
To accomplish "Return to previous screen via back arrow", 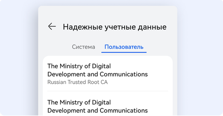I will (52, 27).
